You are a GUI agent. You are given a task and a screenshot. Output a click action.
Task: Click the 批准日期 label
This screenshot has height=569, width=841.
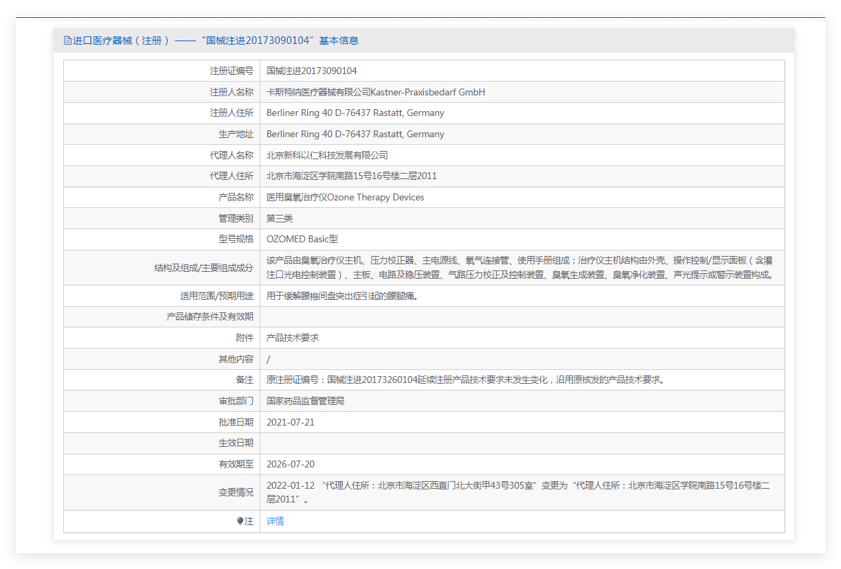tap(236, 422)
